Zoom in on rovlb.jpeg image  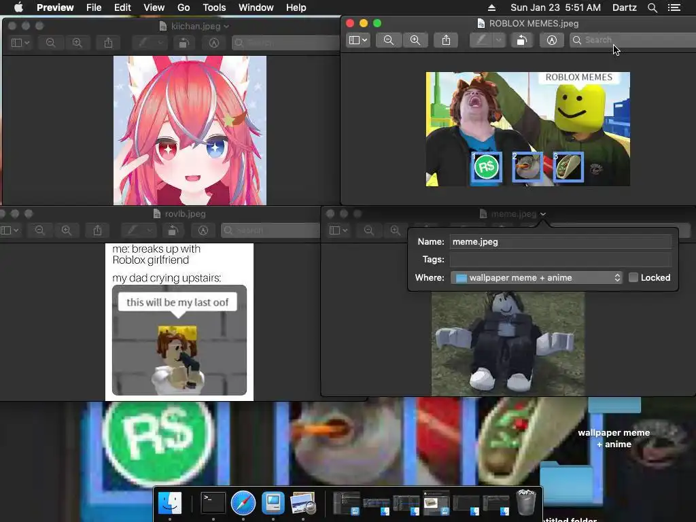67,230
